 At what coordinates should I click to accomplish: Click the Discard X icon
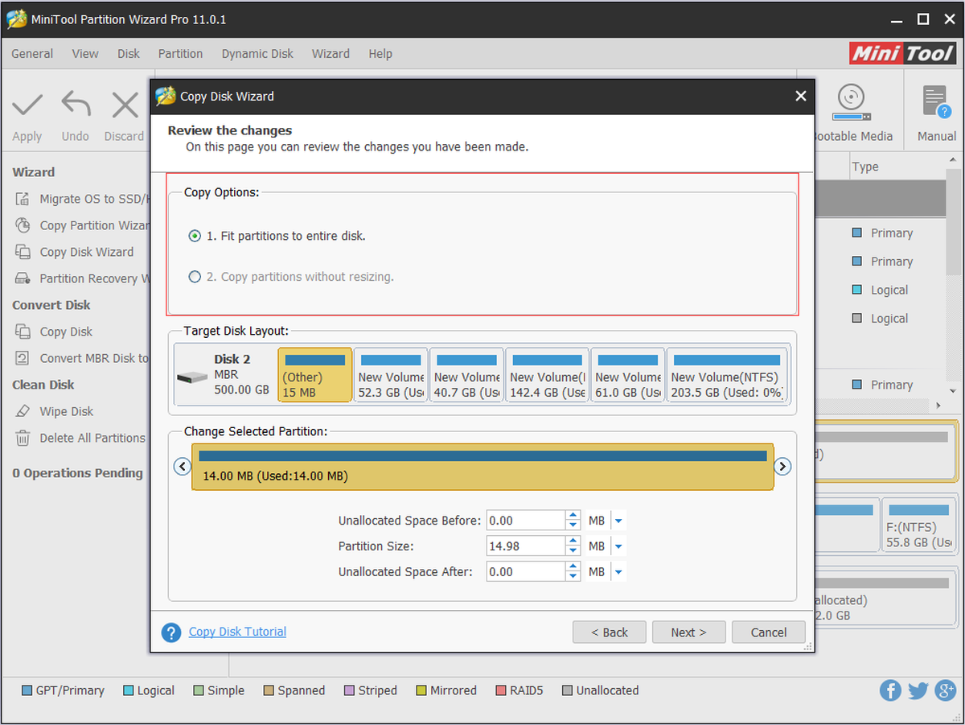click(x=125, y=105)
